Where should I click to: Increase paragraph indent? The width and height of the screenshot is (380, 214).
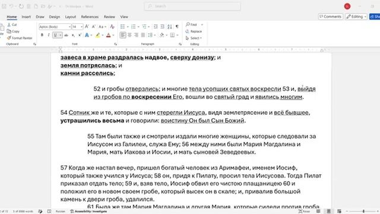click(x=162, y=26)
